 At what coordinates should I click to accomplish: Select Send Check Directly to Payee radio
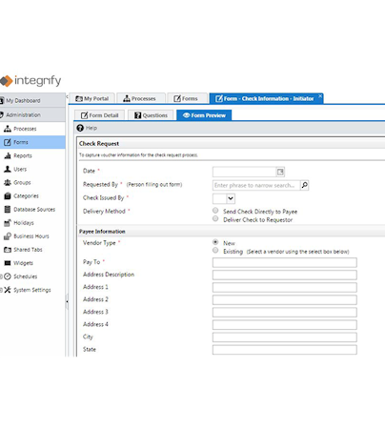(x=215, y=211)
